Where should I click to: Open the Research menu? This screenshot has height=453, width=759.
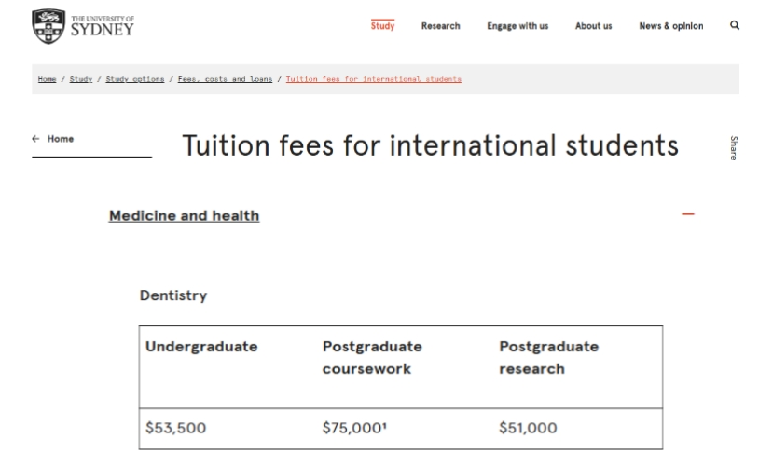tap(440, 26)
